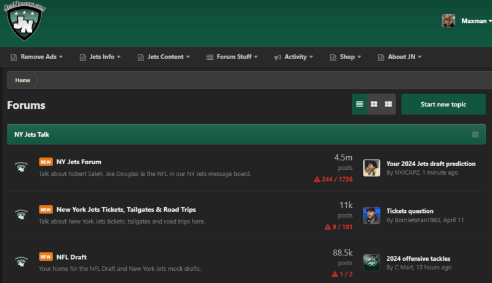Collapse the NY Jets Talk category
Screen dimensions: 492x283
click(475, 135)
